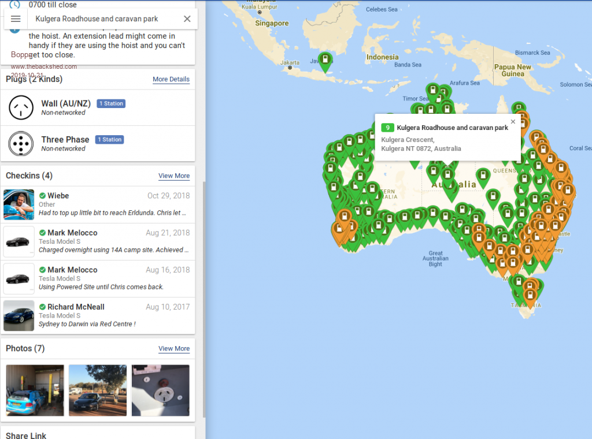Screen dimensions: 592x439
Task: Click the 1 Station badge for Wall plug
Action: (111, 104)
